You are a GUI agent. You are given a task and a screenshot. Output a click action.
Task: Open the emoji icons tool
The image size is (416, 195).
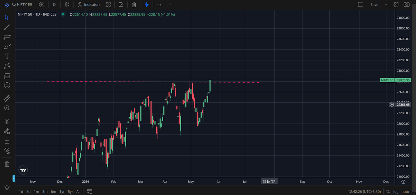[7, 85]
